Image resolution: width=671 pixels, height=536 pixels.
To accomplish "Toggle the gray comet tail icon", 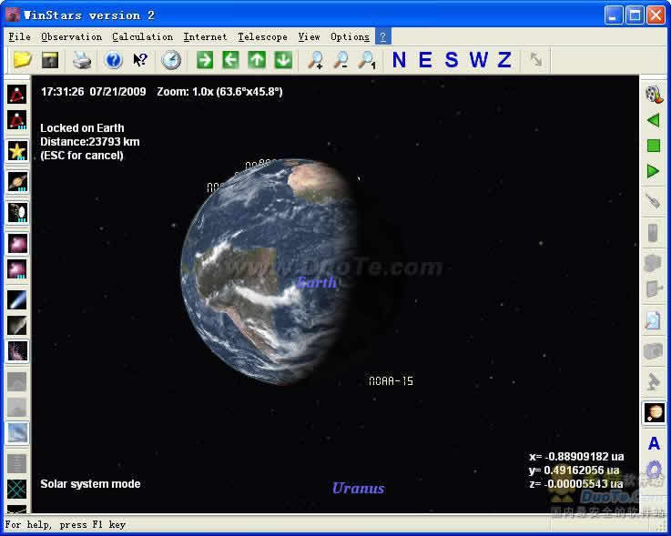I will pyautogui.click(x=17, y=326).
